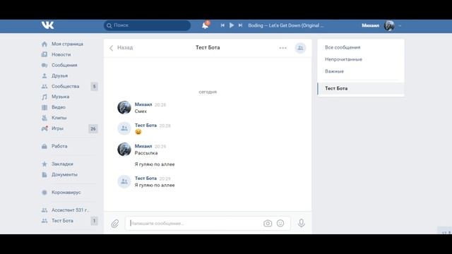This screenshot has width=452, height=254.
Task: Click Михаил's name on the Смех message
Action: pyautogui.click(x=143, y=104)
